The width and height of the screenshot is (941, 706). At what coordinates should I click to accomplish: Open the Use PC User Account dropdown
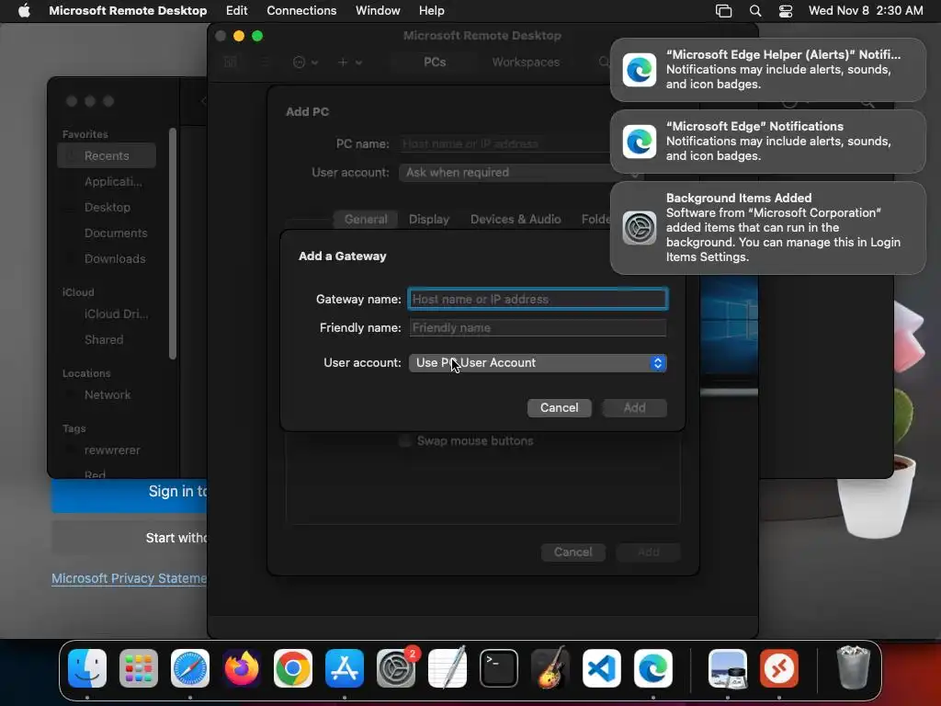pyautogui.click(x=538, y=362)
